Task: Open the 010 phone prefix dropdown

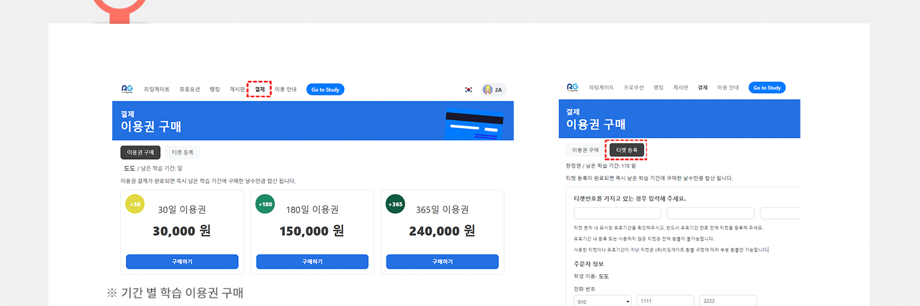Action: point(602,301)
